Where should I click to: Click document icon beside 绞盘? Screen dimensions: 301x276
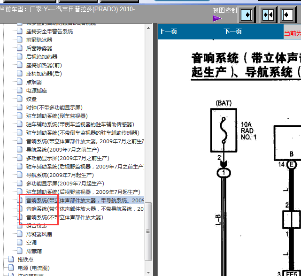(x=20, y=99)
